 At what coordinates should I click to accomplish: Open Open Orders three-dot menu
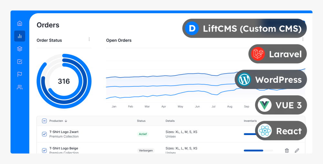[303, 39]
